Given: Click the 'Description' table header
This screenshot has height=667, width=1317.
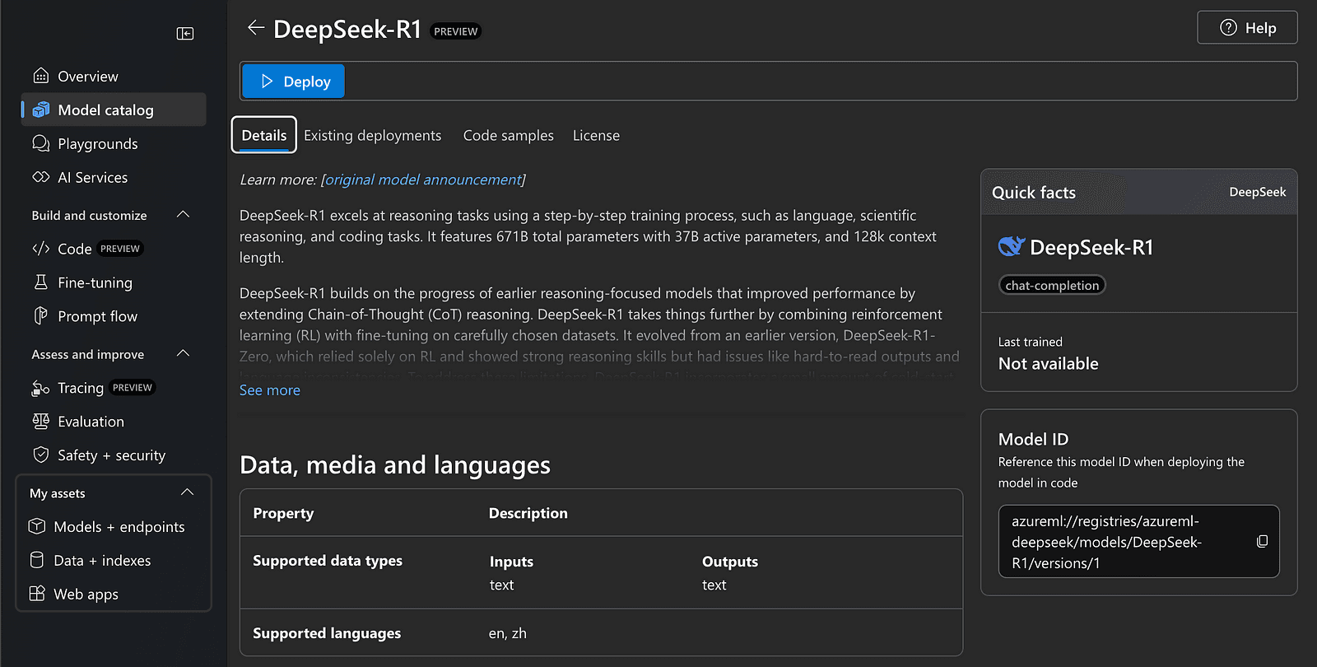Looking at the screenshot, I should [x=528, y=513].
